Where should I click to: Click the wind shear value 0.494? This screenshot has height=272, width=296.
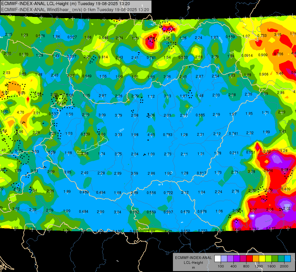(x=101, y=193)
